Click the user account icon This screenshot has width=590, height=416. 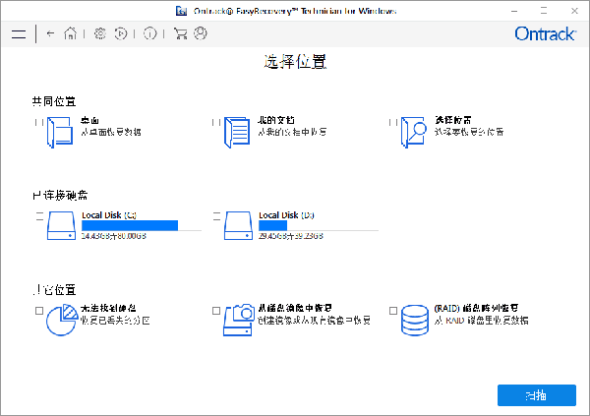201,33
